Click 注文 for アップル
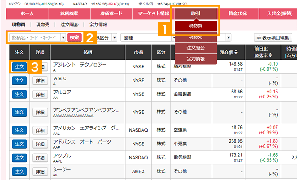Viewport: 297px width, 180px height. point(19,158)
